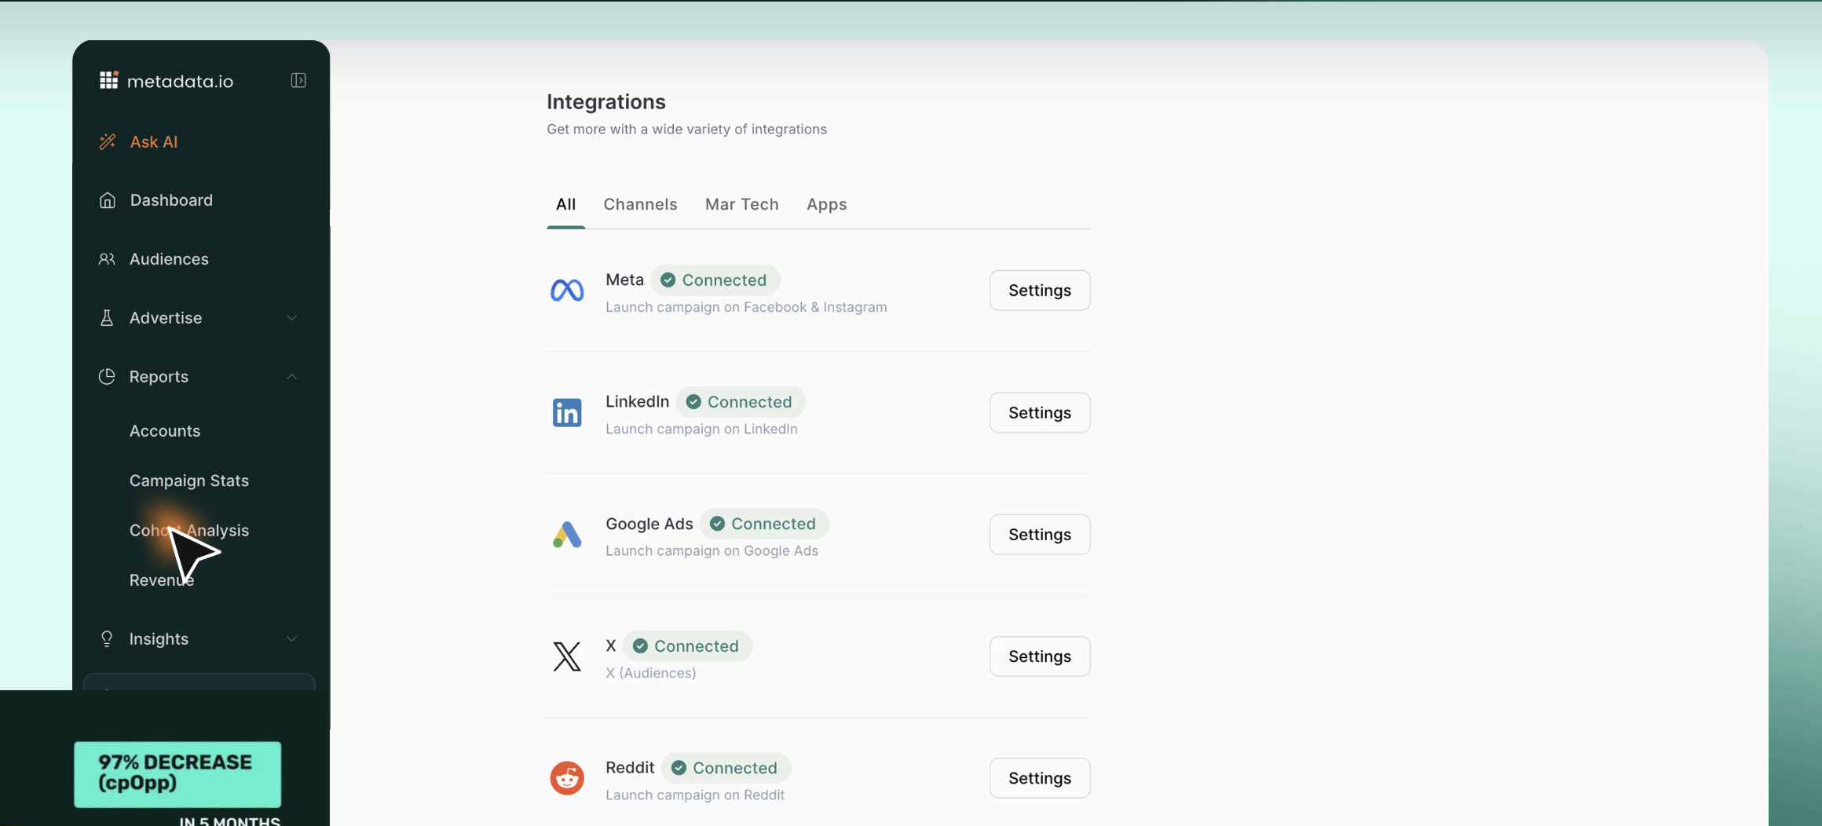This screenshot has height=826, width=1822.
Task: Switch to the Mar Tech tab
Action: click(x=741, y=204)
